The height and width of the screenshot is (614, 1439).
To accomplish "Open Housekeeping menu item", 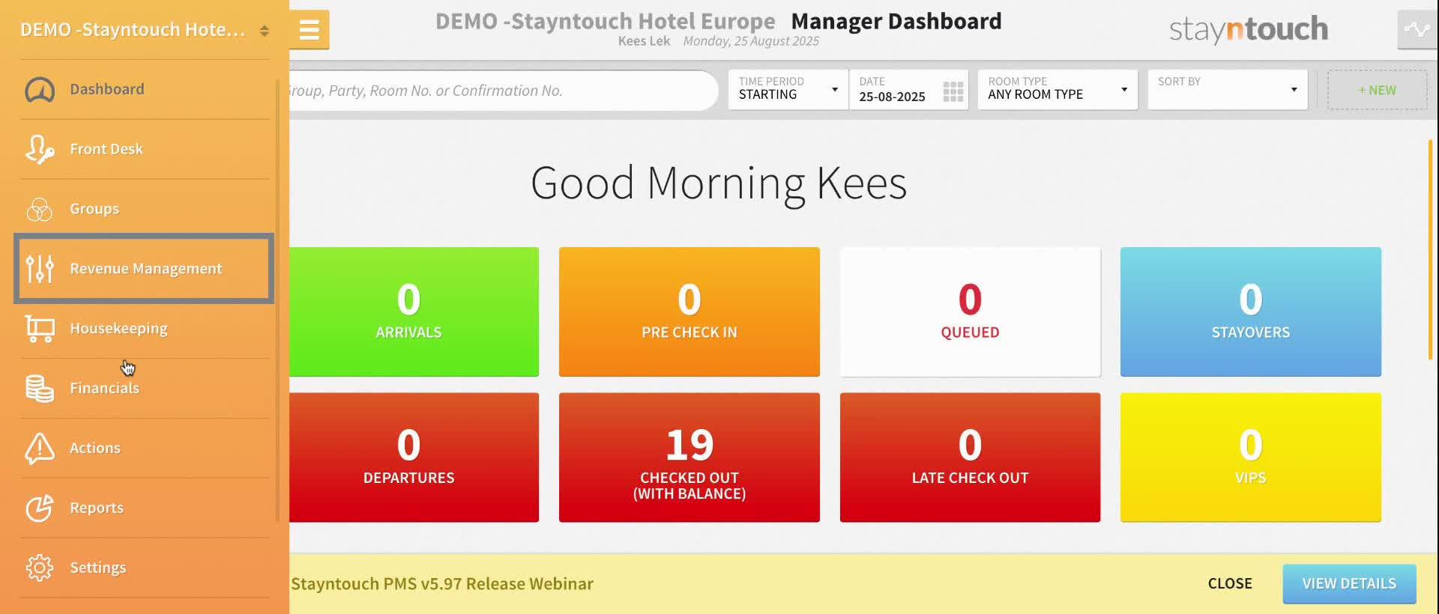I will click(145, 329).
